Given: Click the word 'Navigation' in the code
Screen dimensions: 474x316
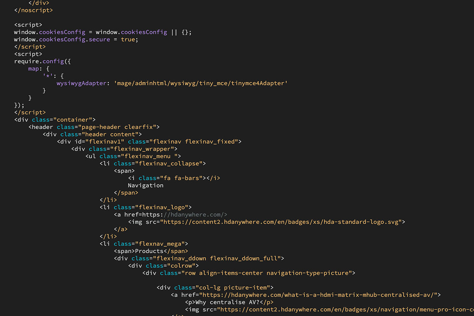Looking at the screenshot, I should [x=145, y=185].
